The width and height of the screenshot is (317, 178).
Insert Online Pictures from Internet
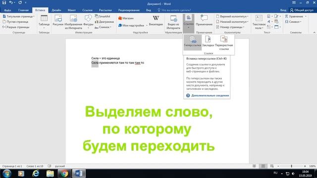click(x=73, y=22)
